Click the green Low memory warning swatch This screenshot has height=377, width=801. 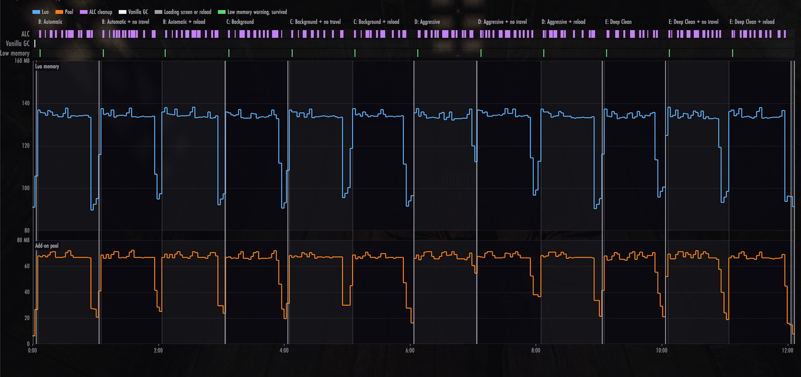click(222, 12)
